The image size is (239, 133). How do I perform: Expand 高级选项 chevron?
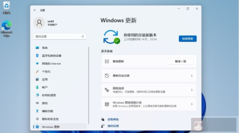192,90
